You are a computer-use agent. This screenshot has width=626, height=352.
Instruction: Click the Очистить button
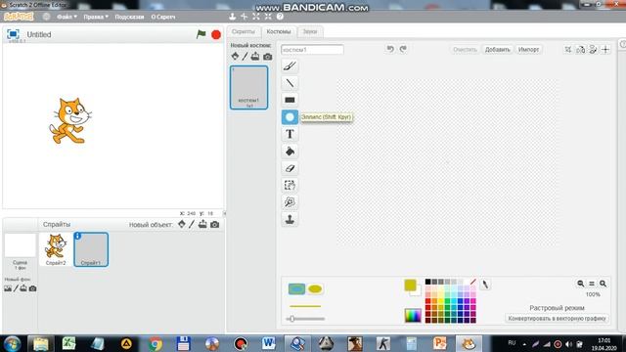465,50
